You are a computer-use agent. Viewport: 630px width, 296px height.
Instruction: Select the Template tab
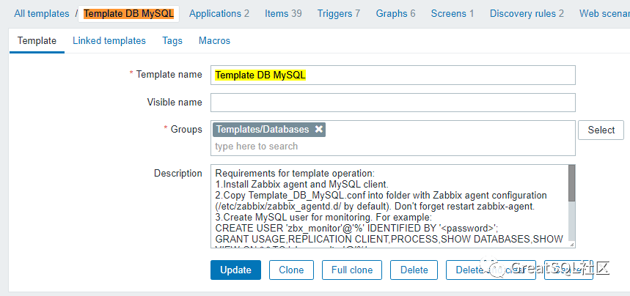37,41
